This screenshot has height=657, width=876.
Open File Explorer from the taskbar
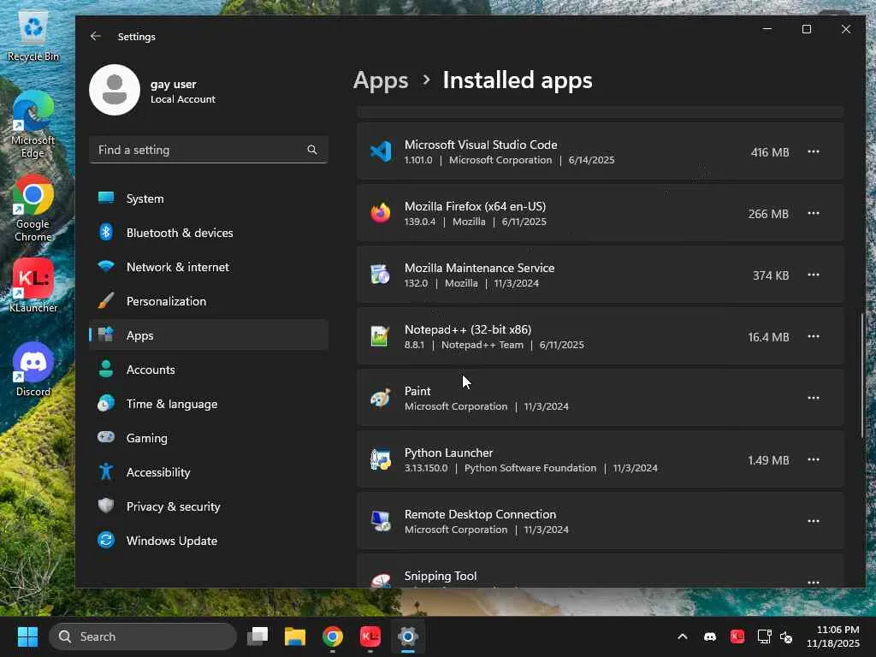295,636
